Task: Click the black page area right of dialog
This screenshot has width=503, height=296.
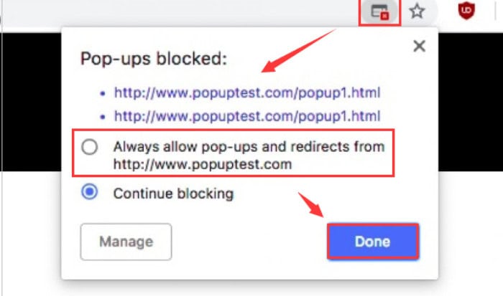Action: click(470, 102)
